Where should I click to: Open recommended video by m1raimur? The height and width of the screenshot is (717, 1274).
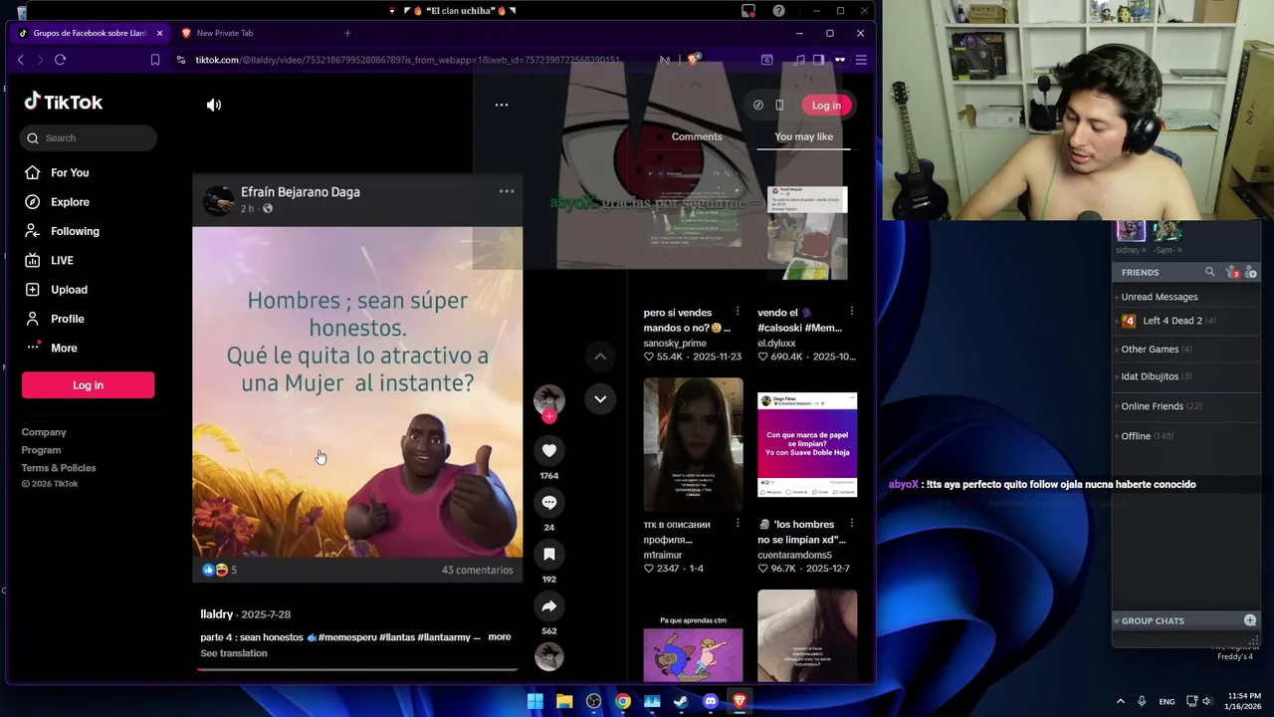(693, 444)
